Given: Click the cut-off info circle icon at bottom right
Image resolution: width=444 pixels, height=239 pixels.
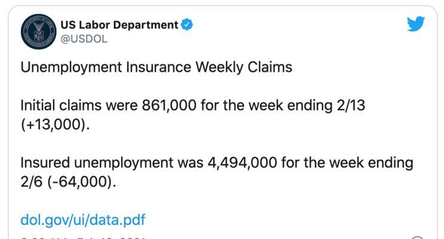Looking at the screenshot, I should (417, 237).
